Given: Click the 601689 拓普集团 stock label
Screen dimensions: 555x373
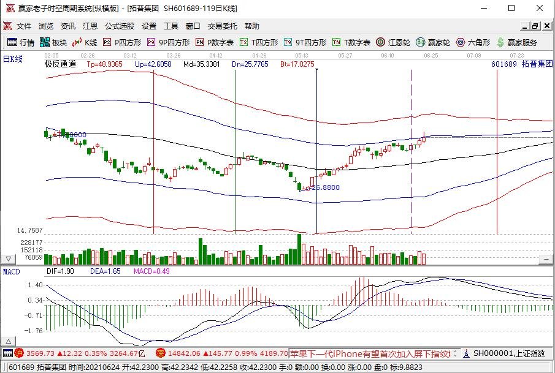Looking at the screenshot, I should [522, 64].
